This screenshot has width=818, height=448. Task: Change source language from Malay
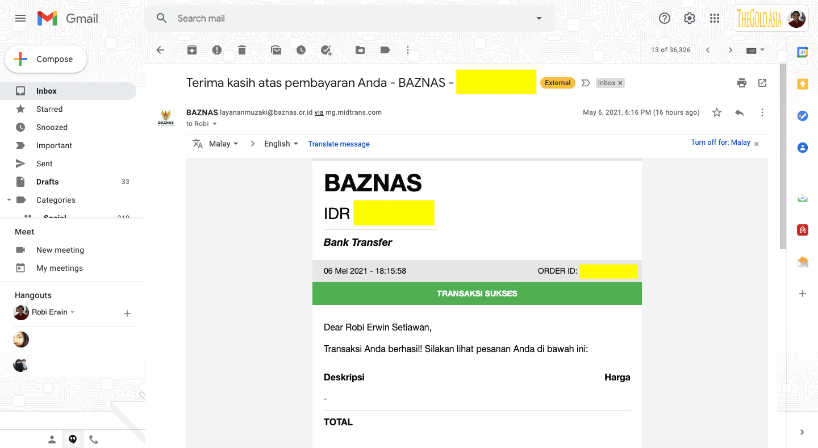[223, 144]
